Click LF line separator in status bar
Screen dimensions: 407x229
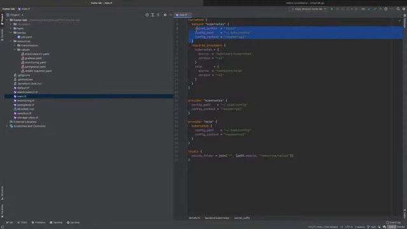[341, 227]
